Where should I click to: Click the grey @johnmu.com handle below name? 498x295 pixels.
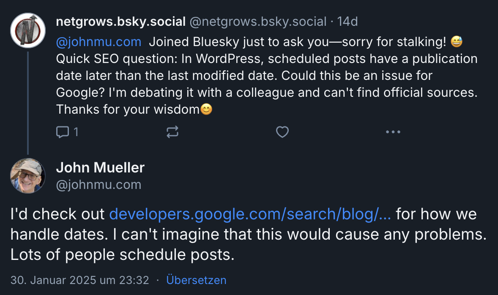[x=99, y=185]
